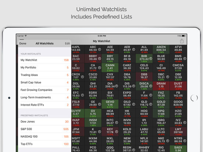This screenshot has height=152, width=203.
Task: Tap the clock icon beside BBBY
Action: click(x=99, y=58)
